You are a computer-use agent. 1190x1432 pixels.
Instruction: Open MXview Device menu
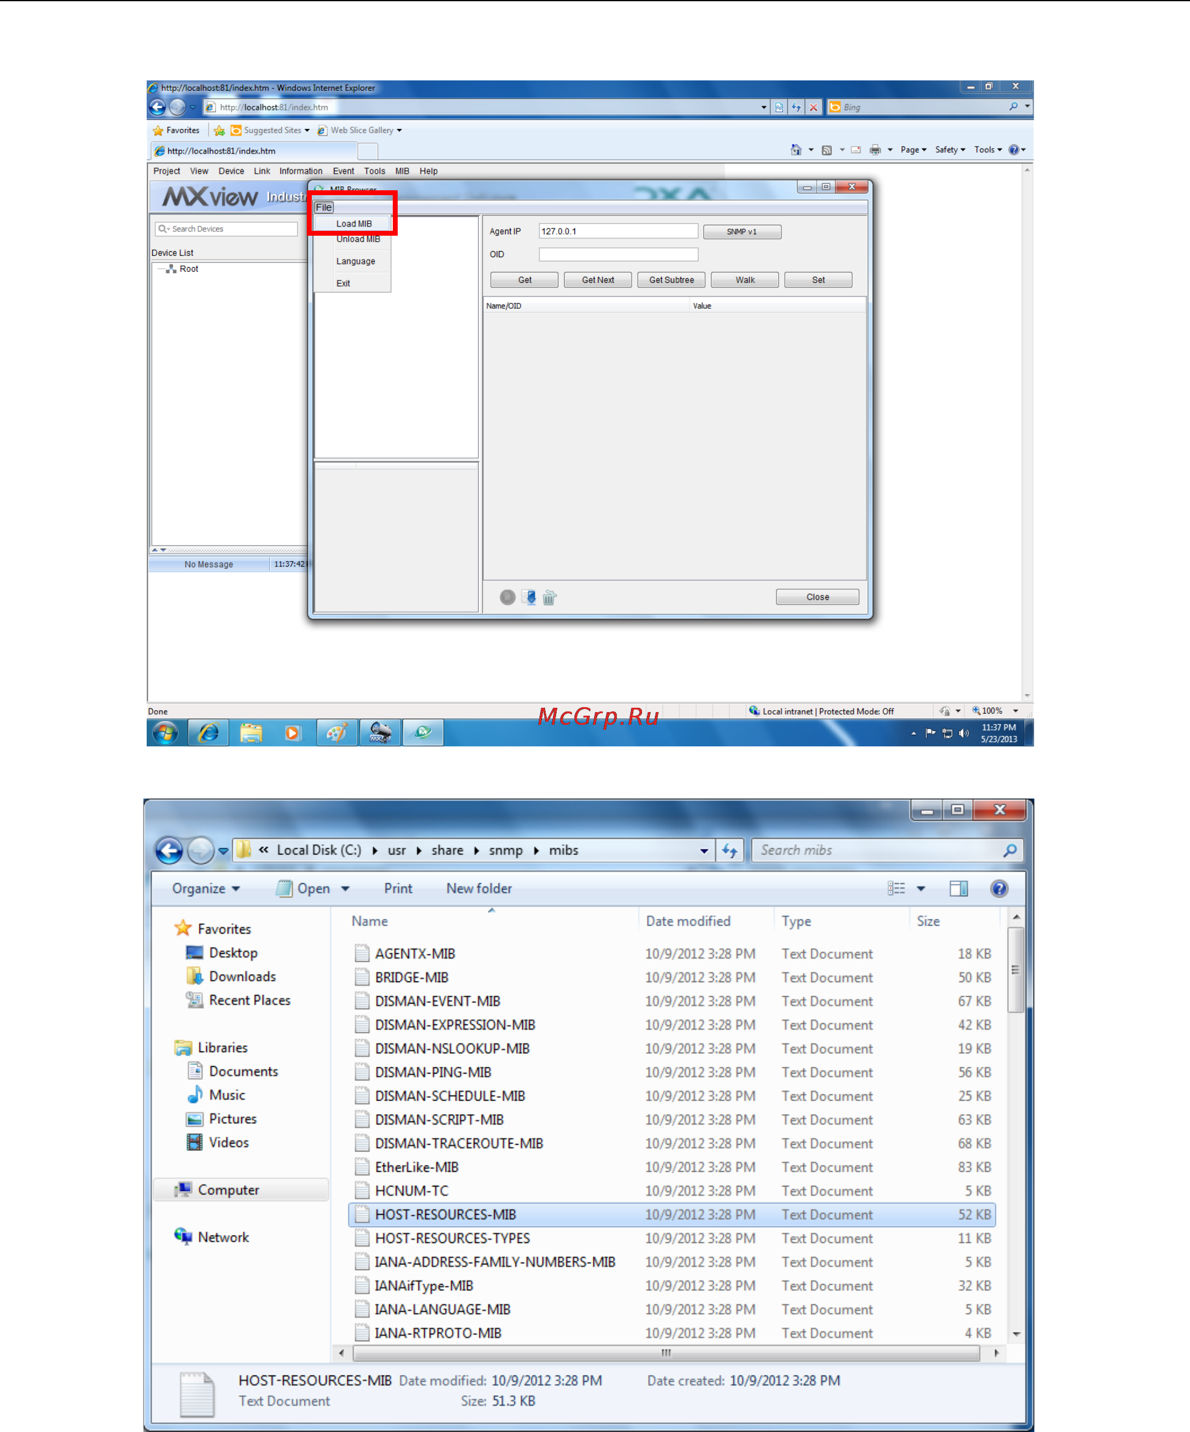click(231, 171)
